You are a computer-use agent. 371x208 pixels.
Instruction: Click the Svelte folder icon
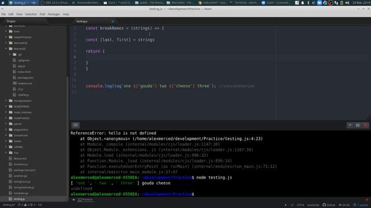click(10, 141)
